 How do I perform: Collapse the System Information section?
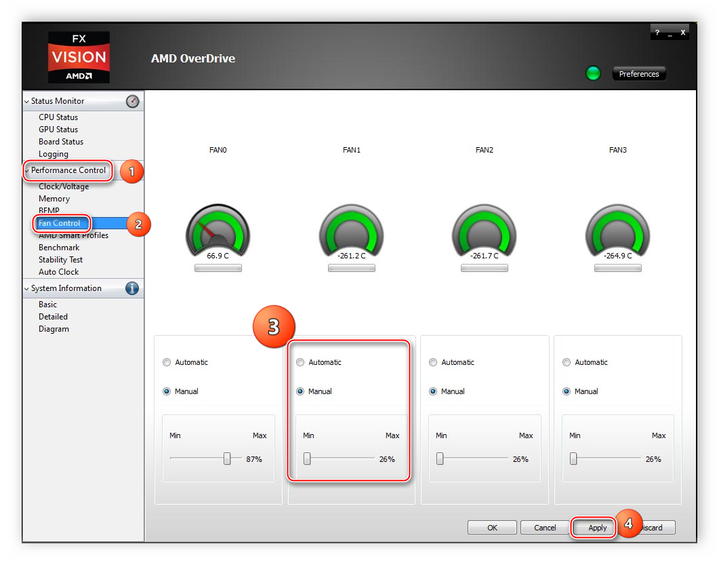coord(27,289)
